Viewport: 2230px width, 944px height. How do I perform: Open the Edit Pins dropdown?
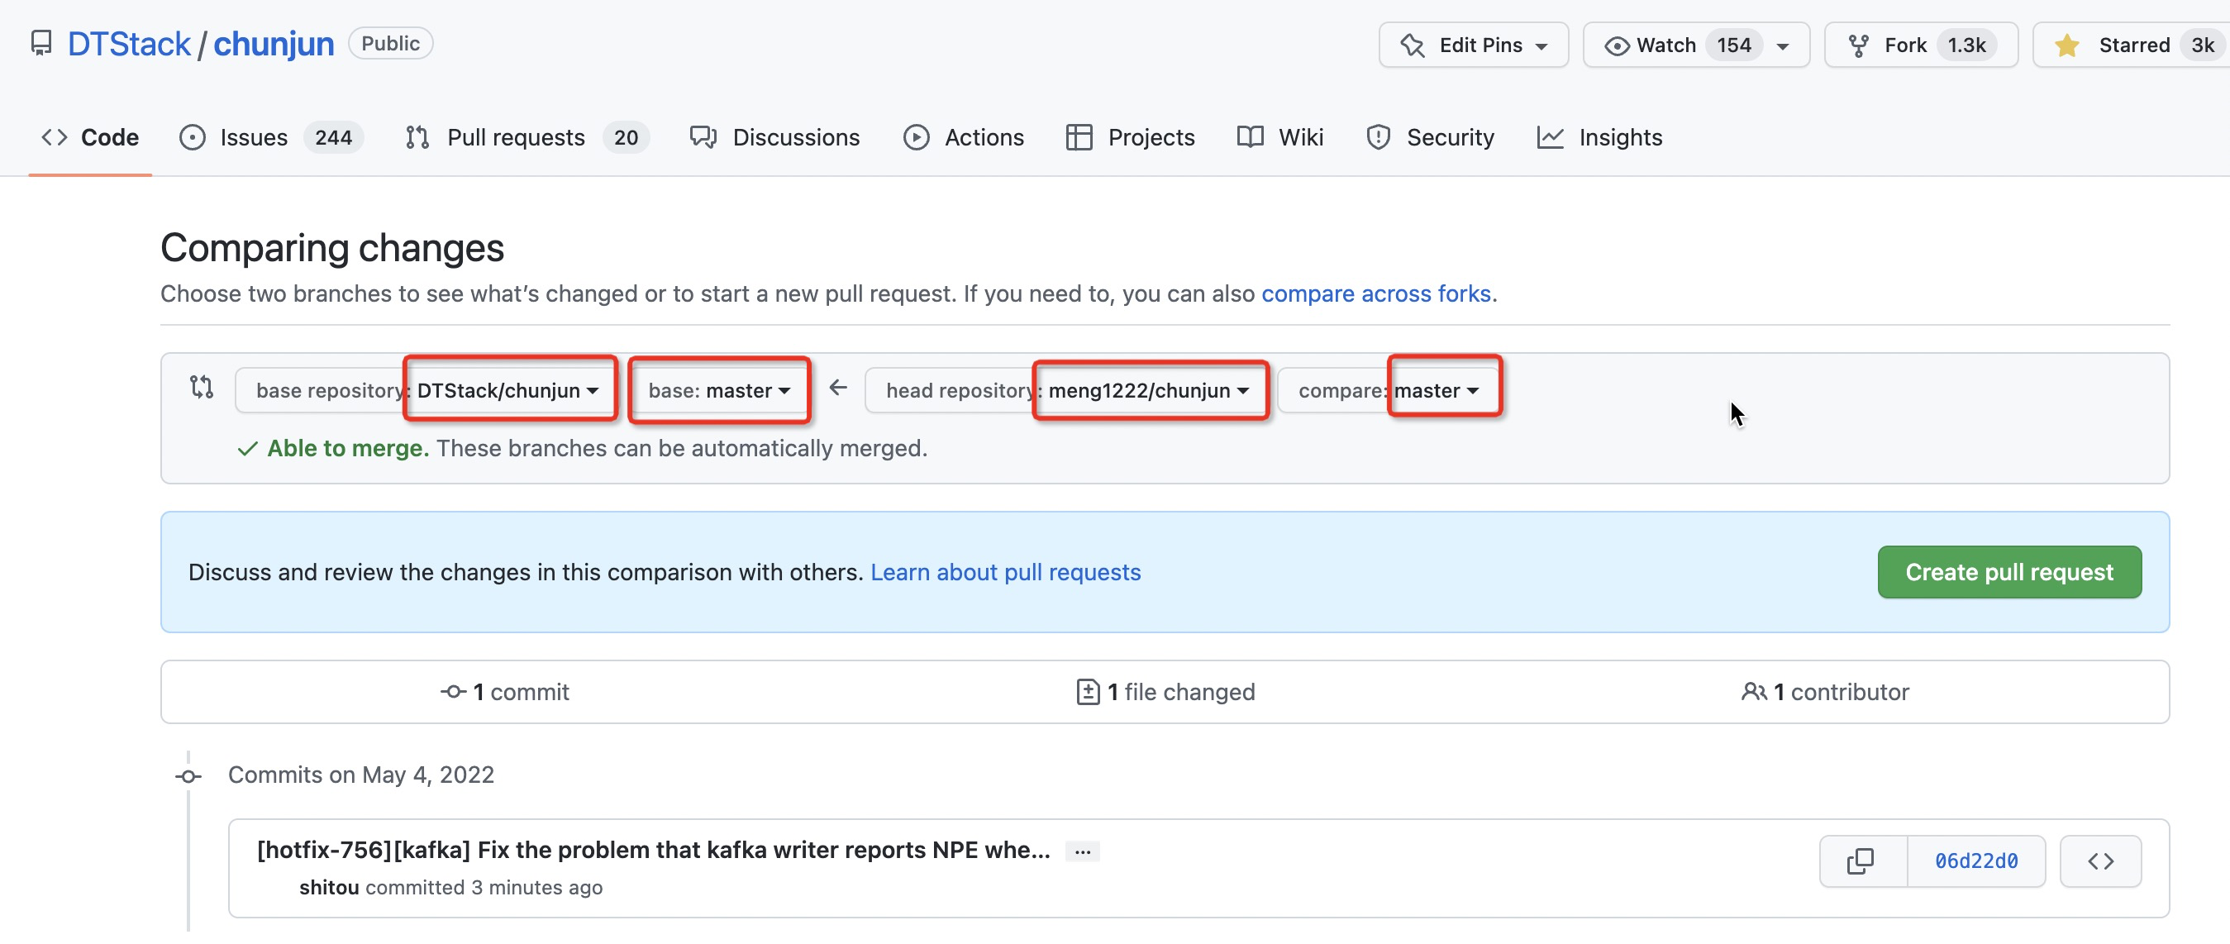pos(1474,45)
